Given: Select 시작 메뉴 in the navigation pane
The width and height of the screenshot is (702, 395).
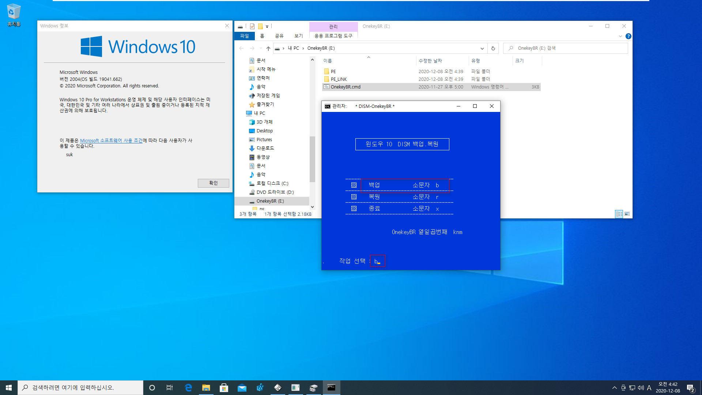Looking at the screenshot, I should tap(266, 69).
